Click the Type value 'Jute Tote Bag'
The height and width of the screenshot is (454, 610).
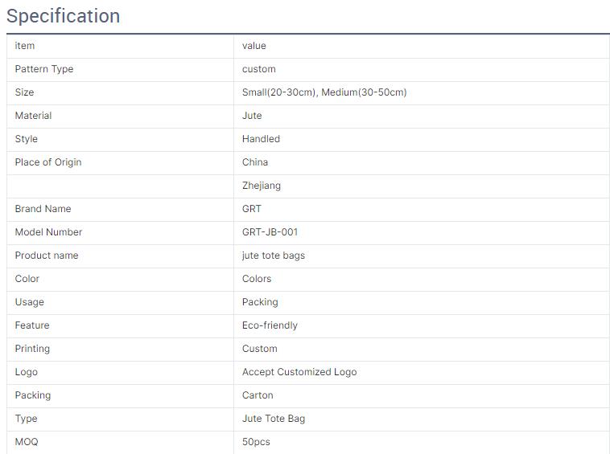pyautogui.click(x=274, y=419)
